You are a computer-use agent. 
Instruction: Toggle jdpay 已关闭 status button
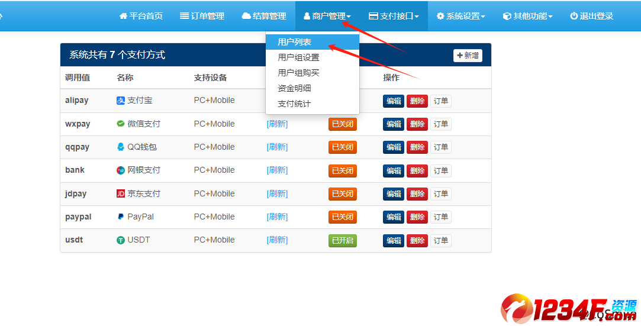pyautogui.click(x=343, y=194)
